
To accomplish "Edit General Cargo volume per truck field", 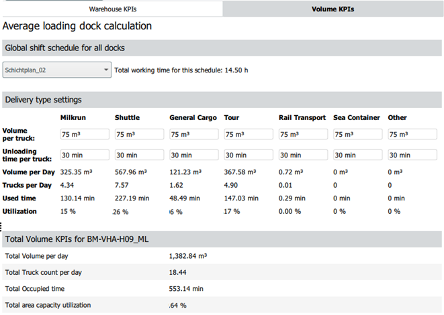I will pos(194,134).
